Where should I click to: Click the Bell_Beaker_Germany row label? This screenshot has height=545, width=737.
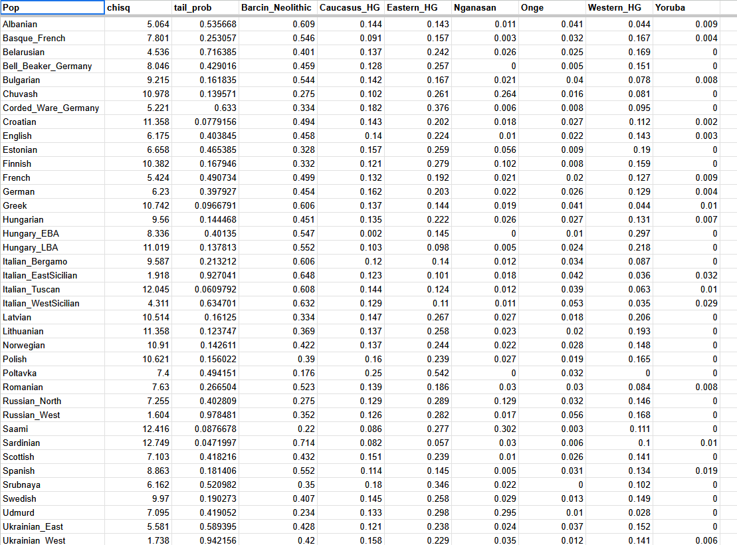coord(47,66)
